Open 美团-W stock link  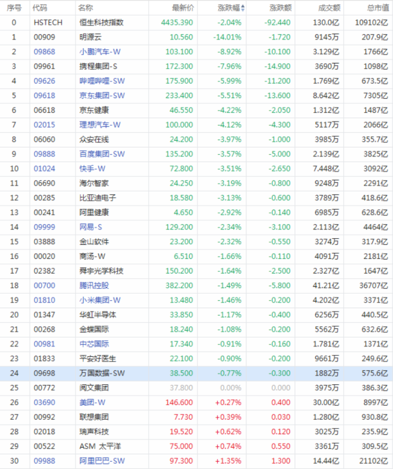(92, 403)
